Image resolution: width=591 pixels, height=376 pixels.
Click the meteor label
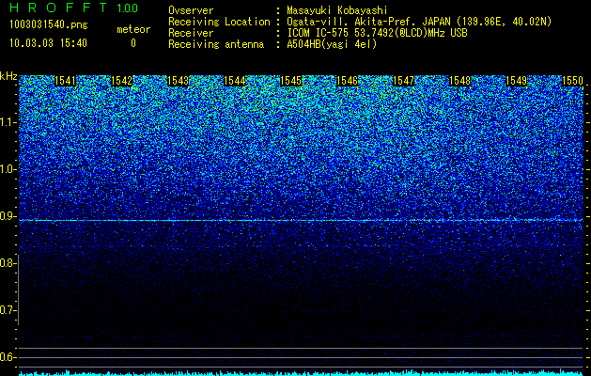[133, 29]
